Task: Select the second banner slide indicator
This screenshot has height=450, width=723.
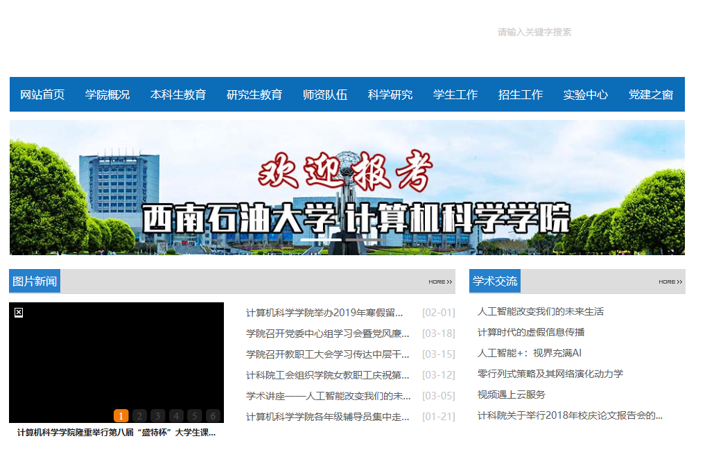Action: [x=366, y=240]
